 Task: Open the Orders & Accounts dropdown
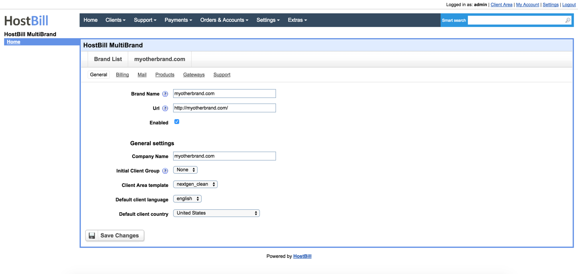point(224,20)
